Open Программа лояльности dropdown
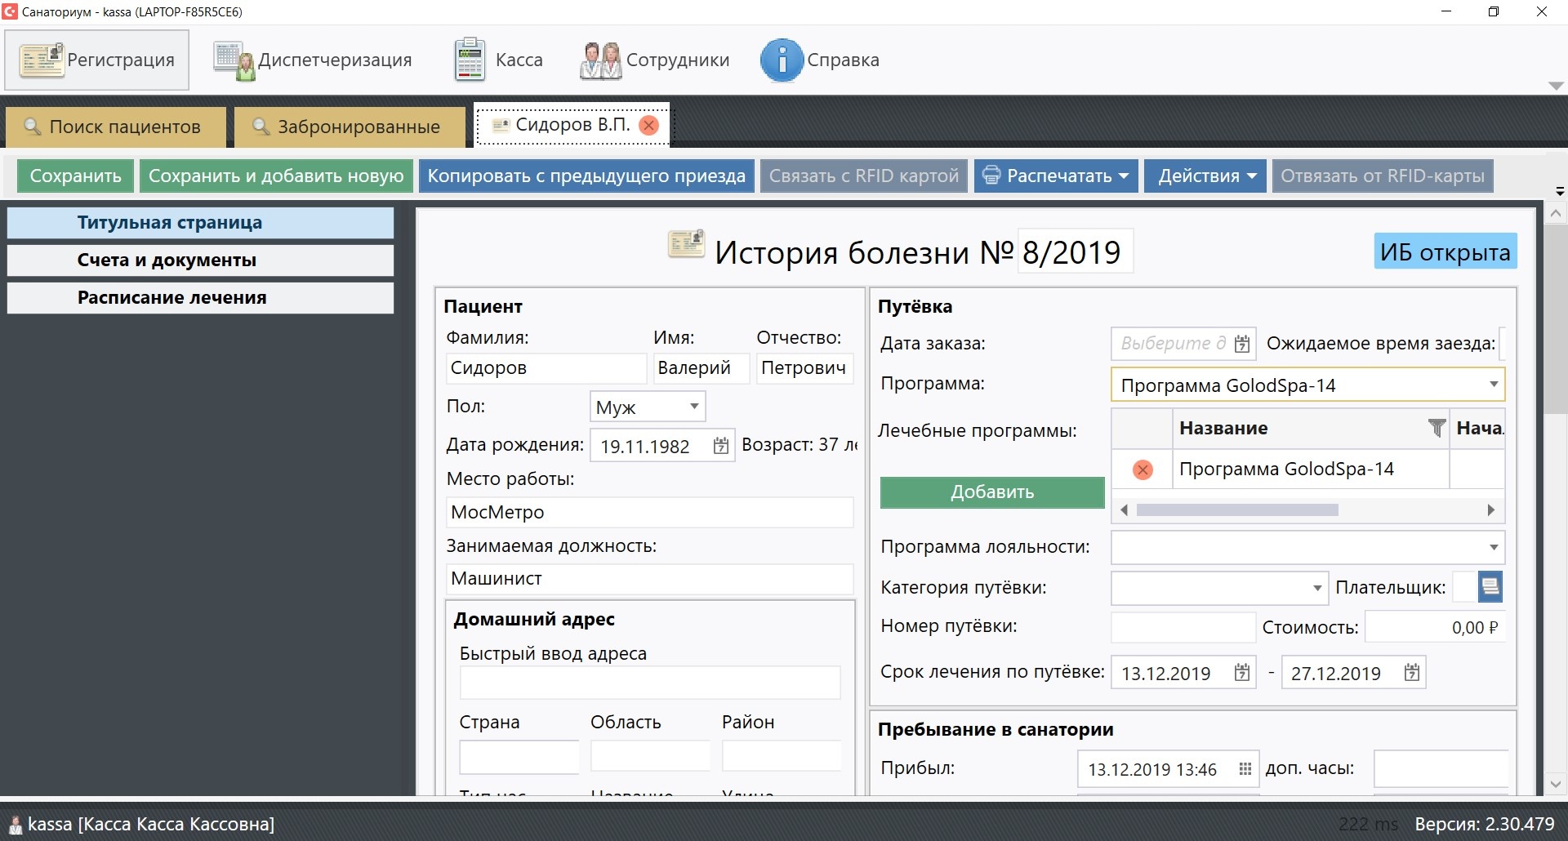This screenshot has width=1568, height=841. 1493,547
